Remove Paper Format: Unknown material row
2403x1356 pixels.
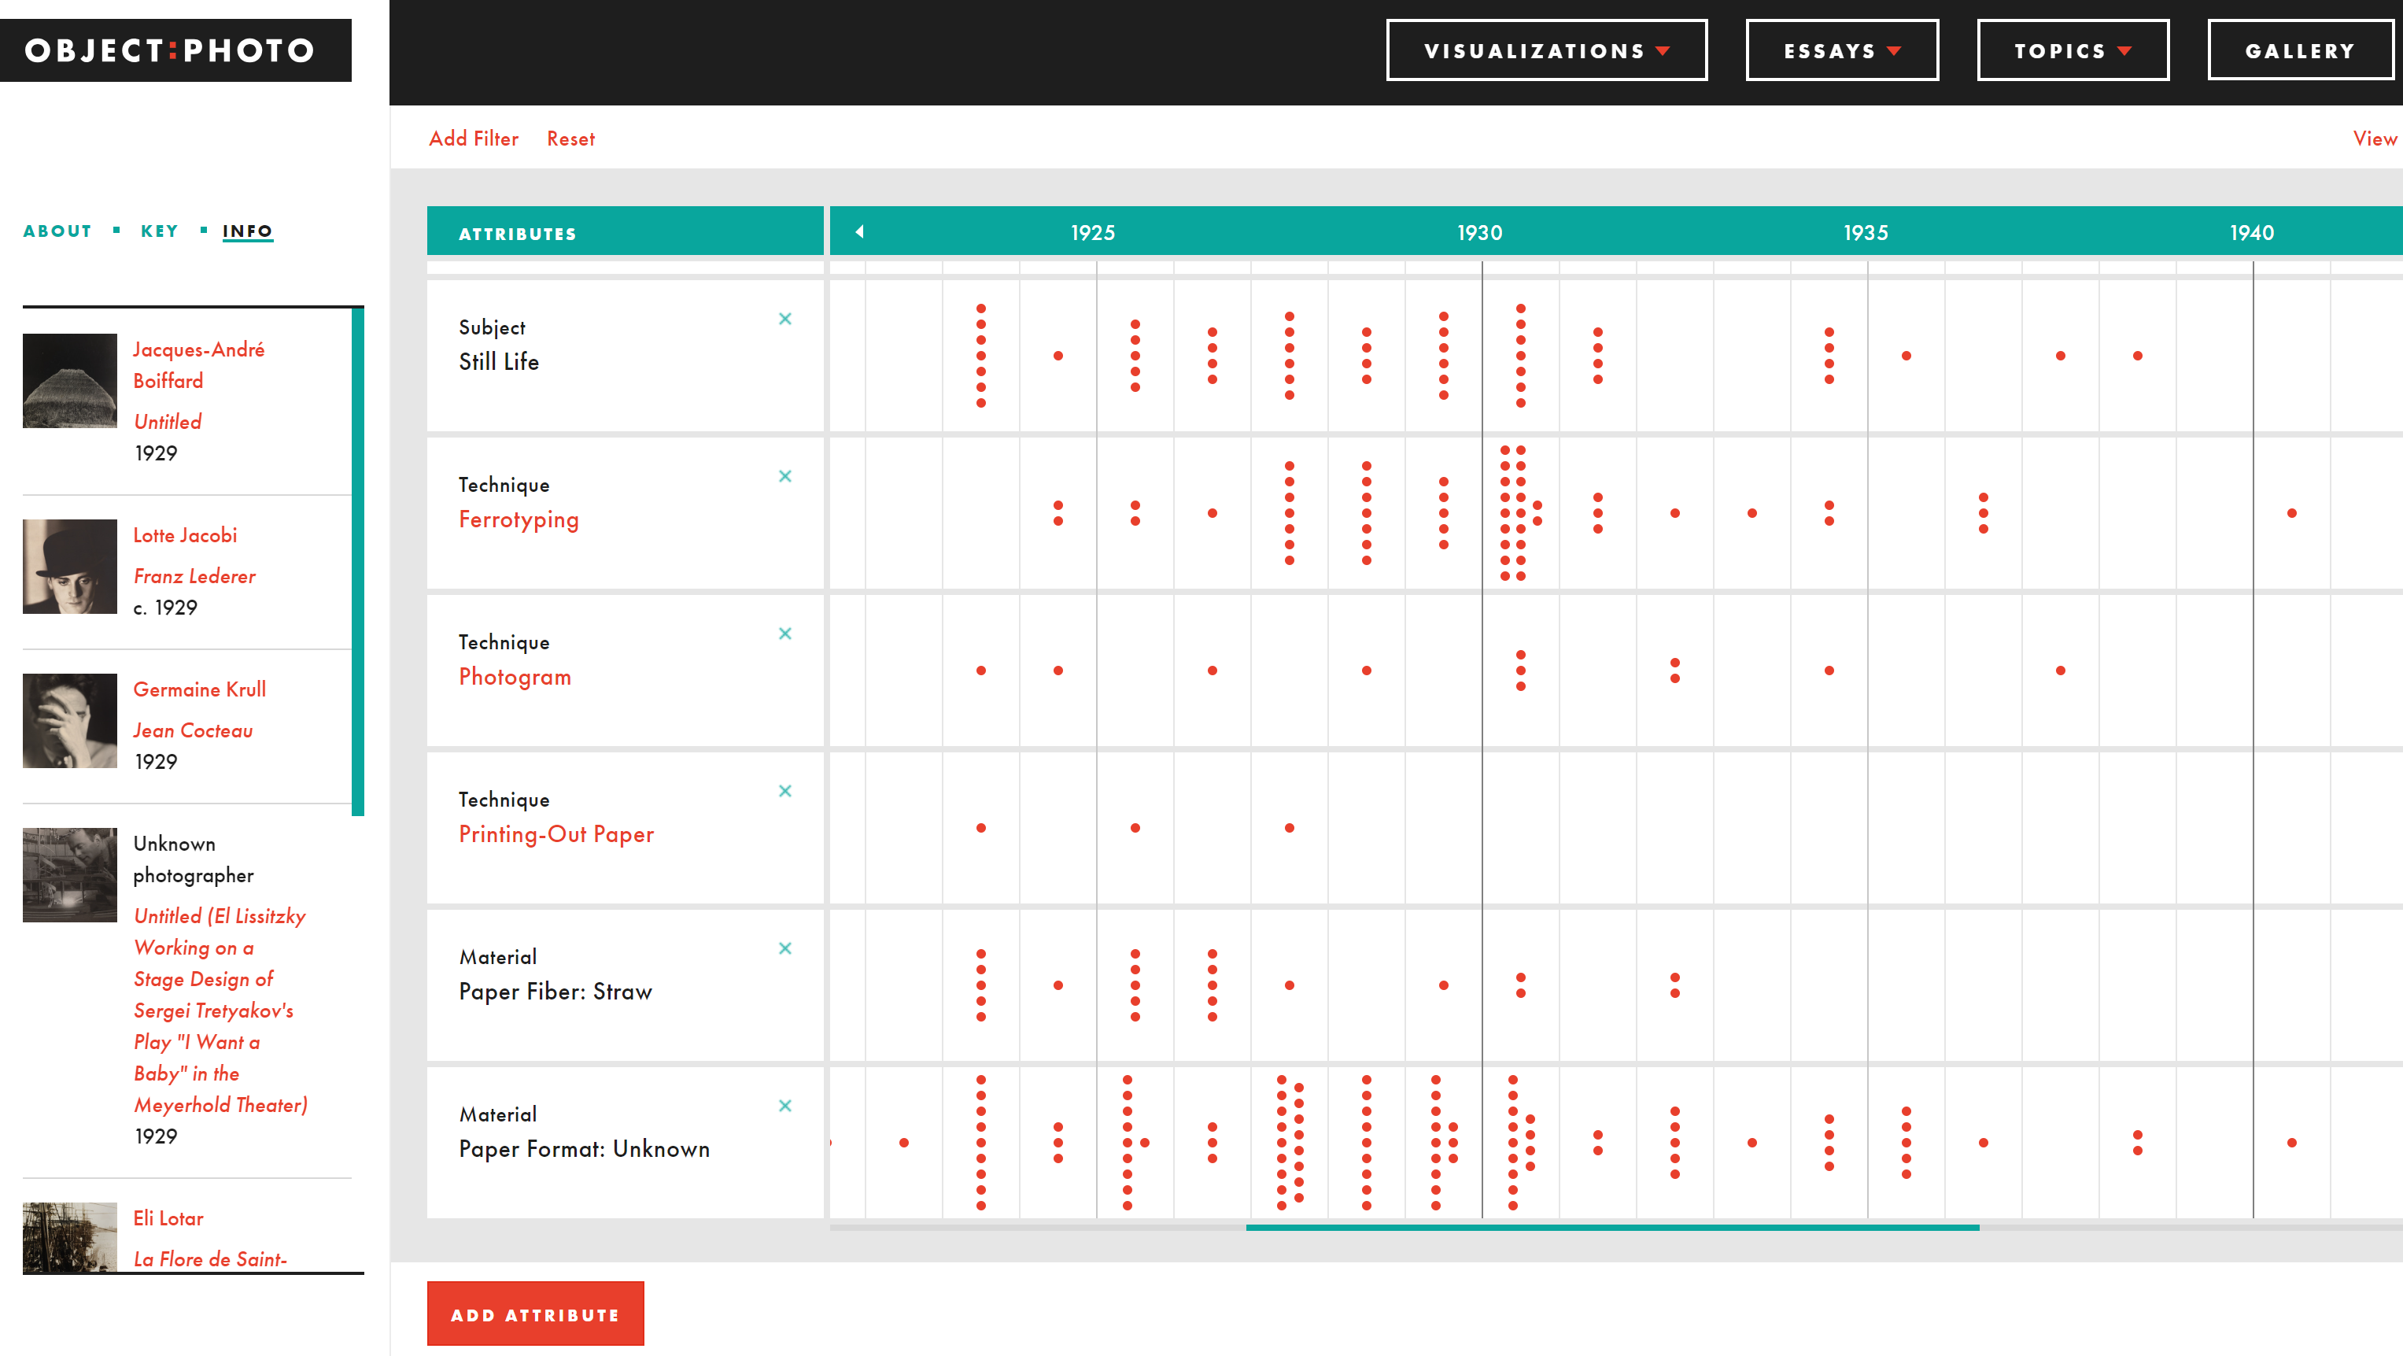(784, 1106)
